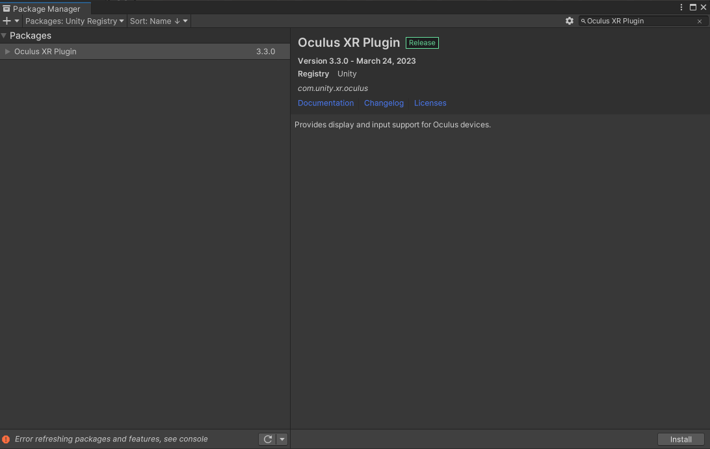This screenshot has height=449, width=710.
Task: Refresh the package list
Action: (268, 439)
